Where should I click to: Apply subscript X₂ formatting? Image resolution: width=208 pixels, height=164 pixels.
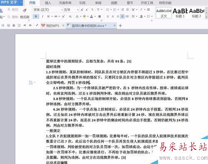pyautogui.click(x=70, y=17)
